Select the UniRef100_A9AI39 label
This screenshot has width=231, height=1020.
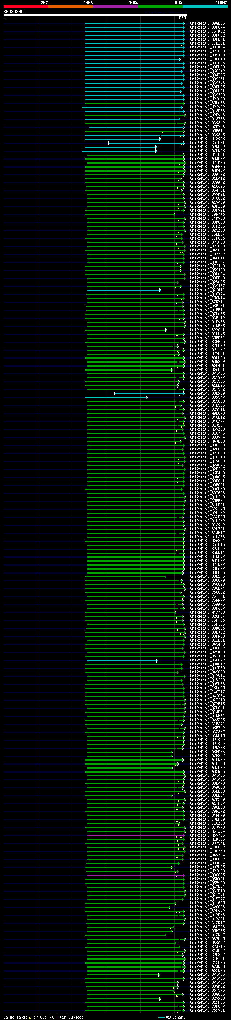click(207, 445)
